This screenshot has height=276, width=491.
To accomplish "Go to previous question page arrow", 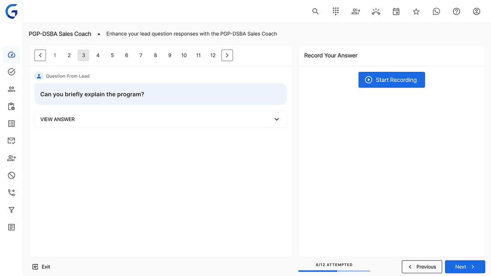I will (40, 55).
